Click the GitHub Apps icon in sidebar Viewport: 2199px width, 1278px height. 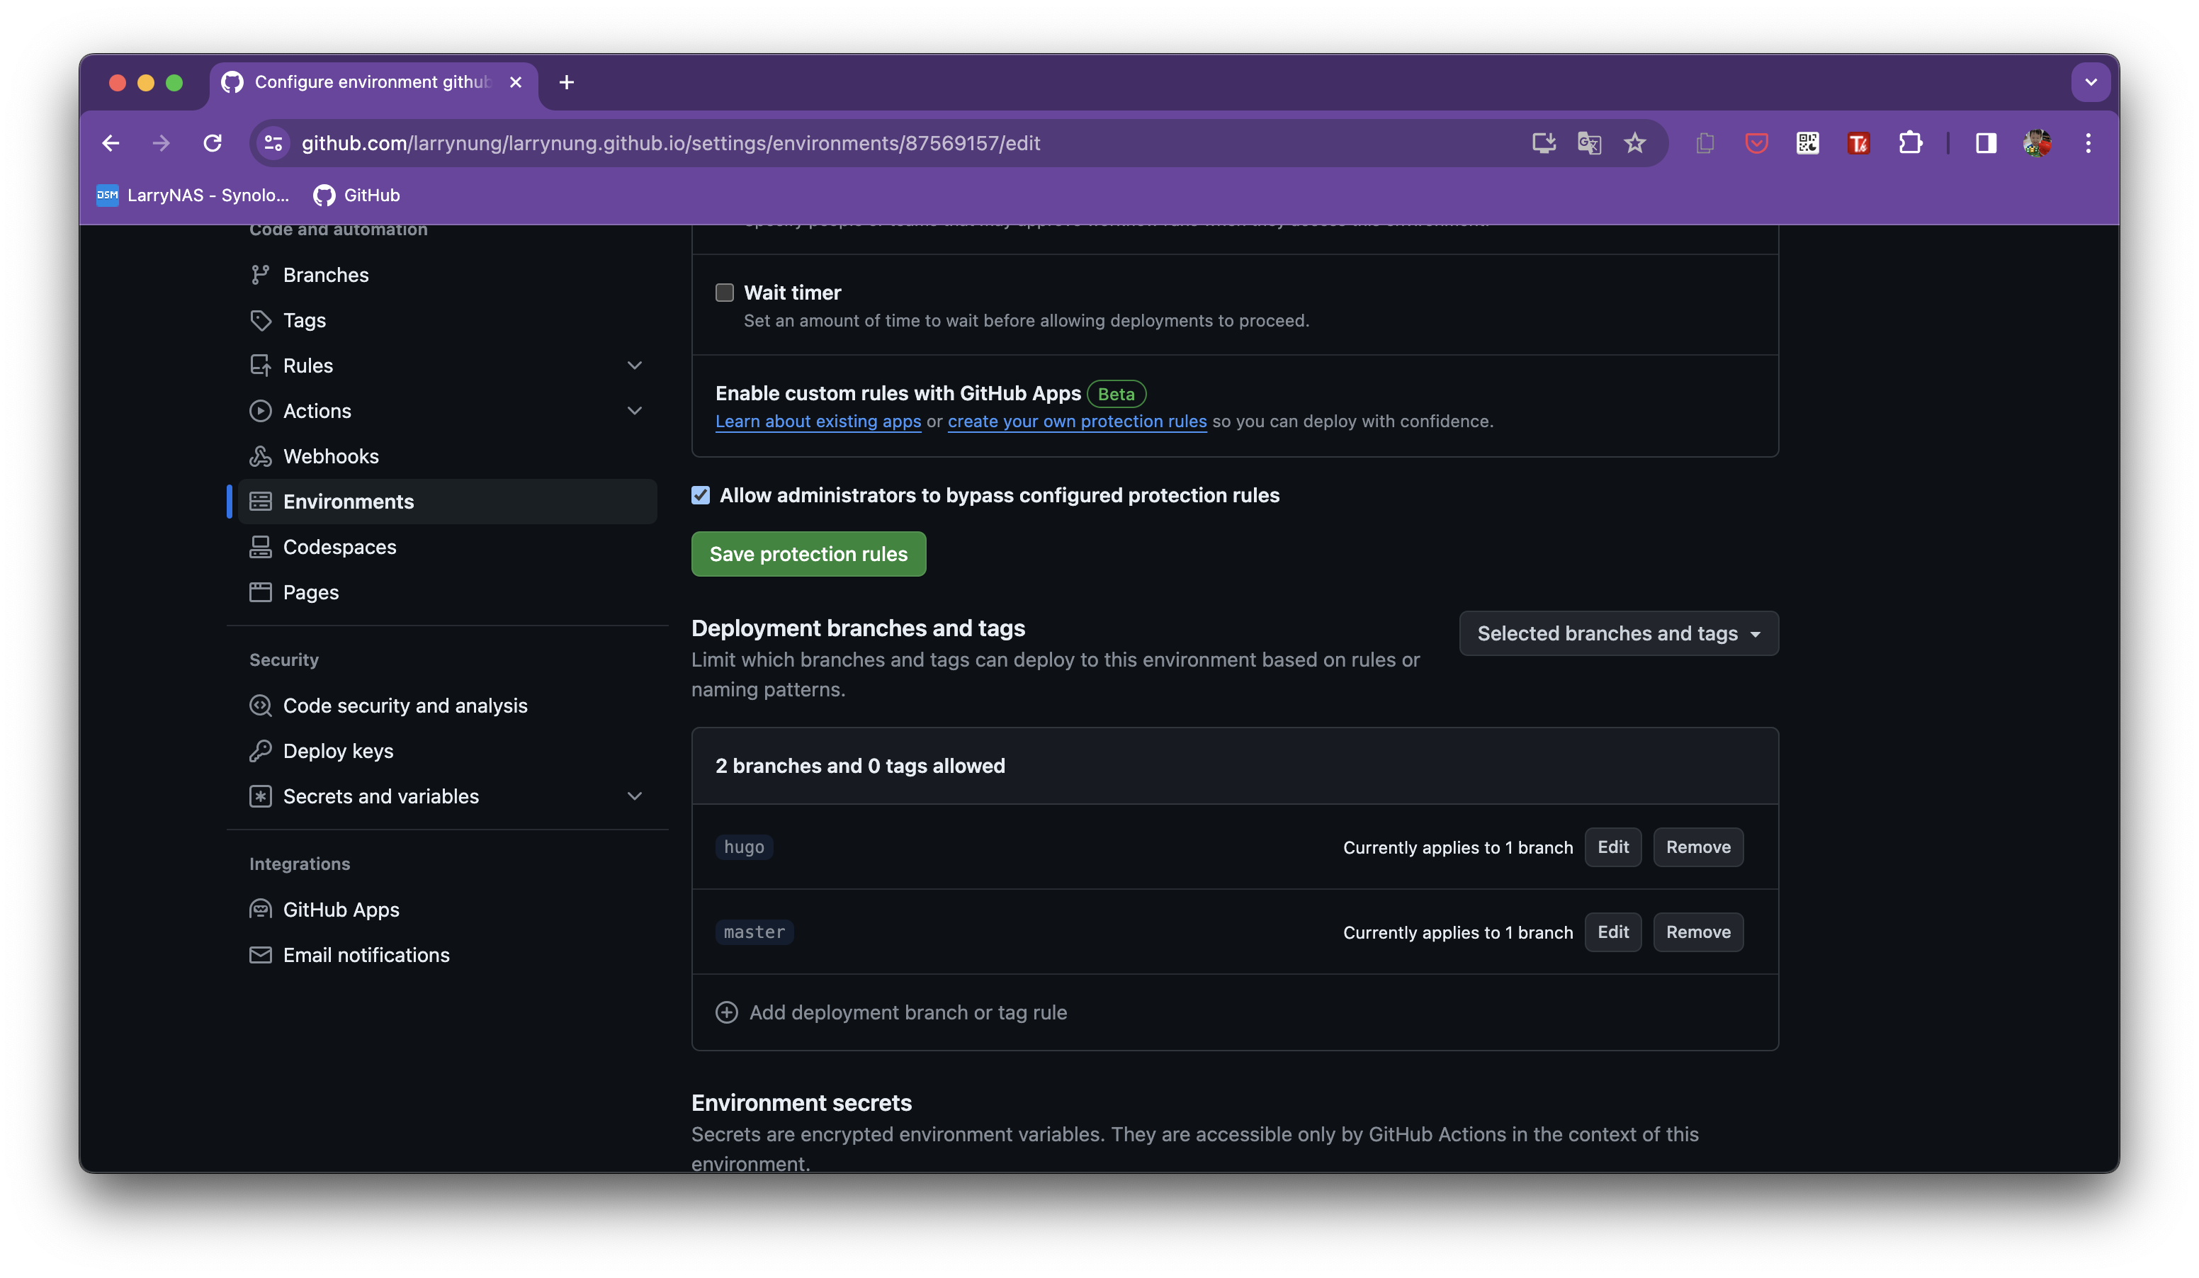coord(260,910)
